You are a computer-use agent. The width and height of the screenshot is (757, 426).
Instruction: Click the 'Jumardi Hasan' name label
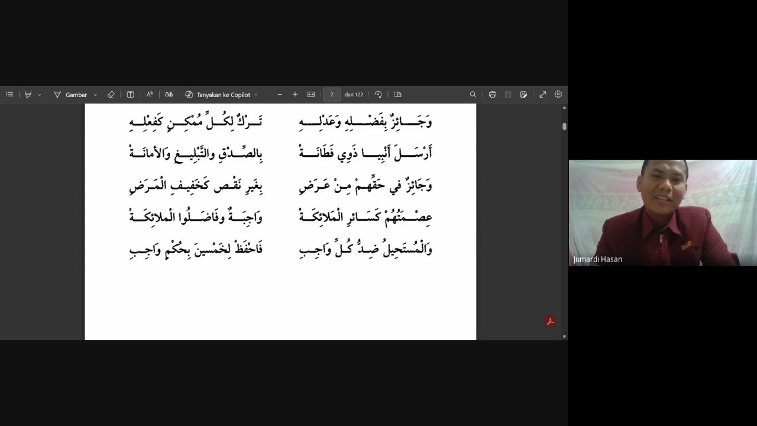(x=597, y=259)
